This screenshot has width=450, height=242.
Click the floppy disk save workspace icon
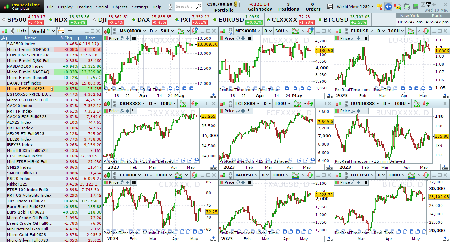[330, 7]
